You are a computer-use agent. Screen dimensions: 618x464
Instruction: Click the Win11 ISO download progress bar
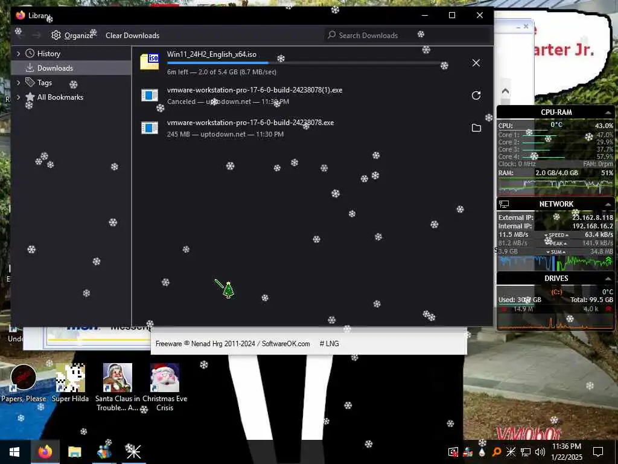305,63
